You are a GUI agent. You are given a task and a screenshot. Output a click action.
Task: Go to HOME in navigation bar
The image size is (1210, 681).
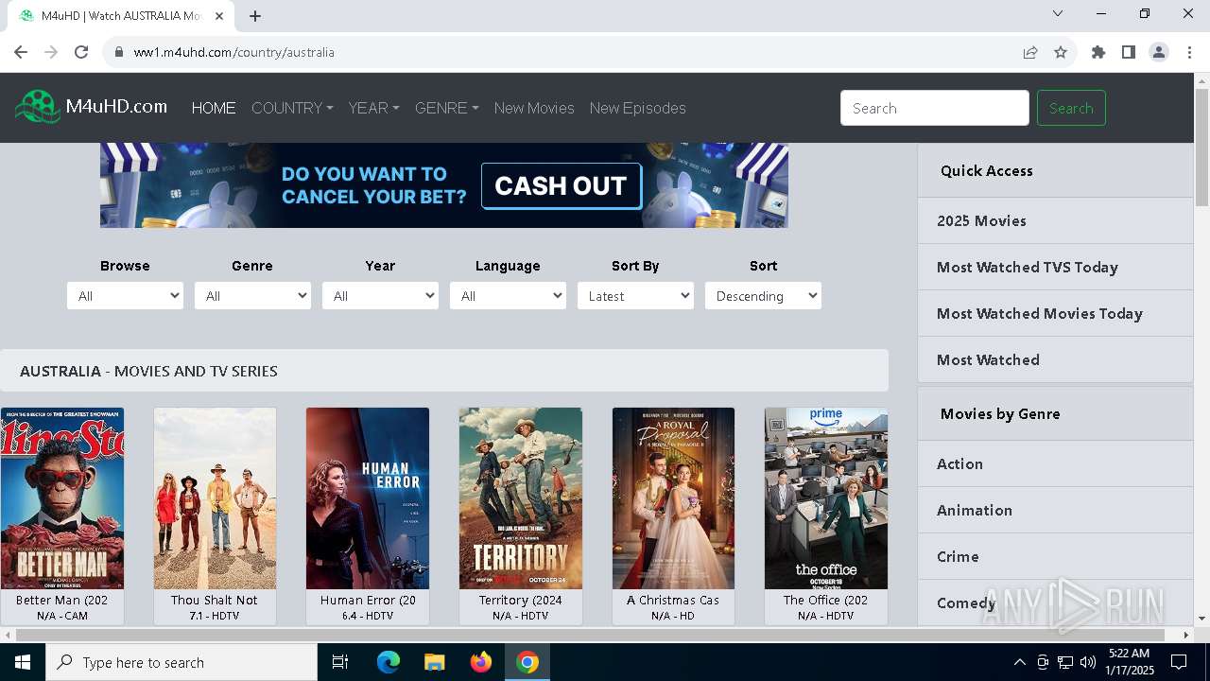pyautogui.click(x=214, y=108)
